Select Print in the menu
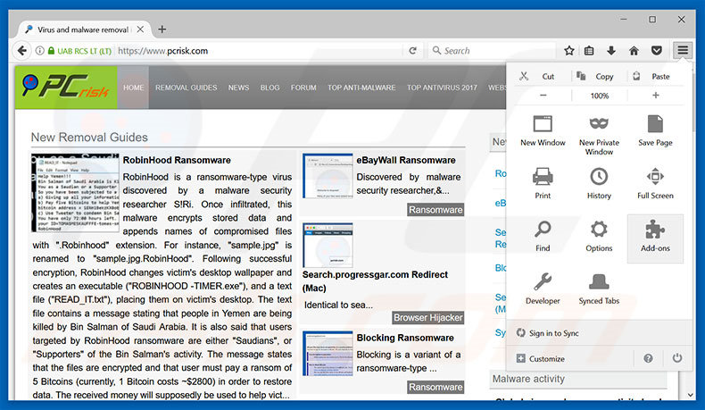 (543, 183)
